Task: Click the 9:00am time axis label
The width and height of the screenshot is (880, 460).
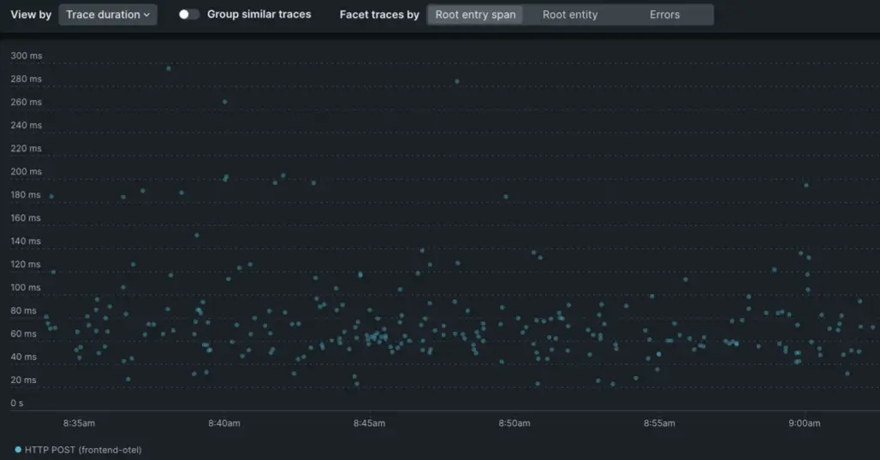Action: coord(804,422)
